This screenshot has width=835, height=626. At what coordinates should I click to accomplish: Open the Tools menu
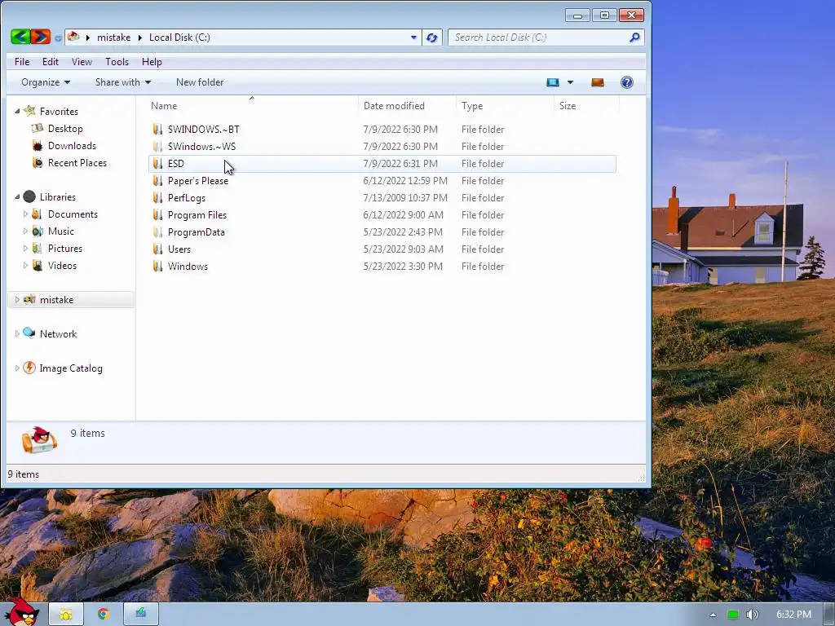(x=117, y=62)
